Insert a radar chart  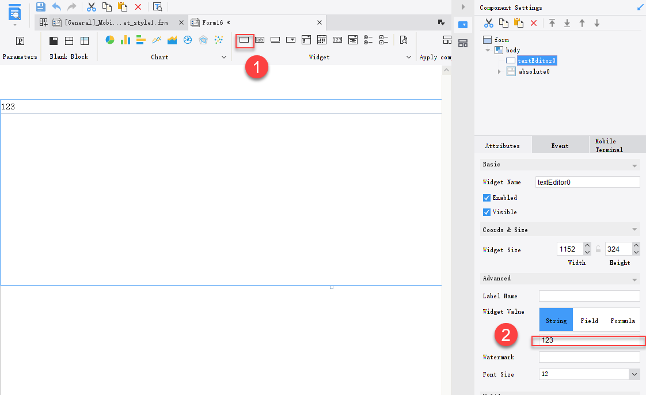[203, 40]
